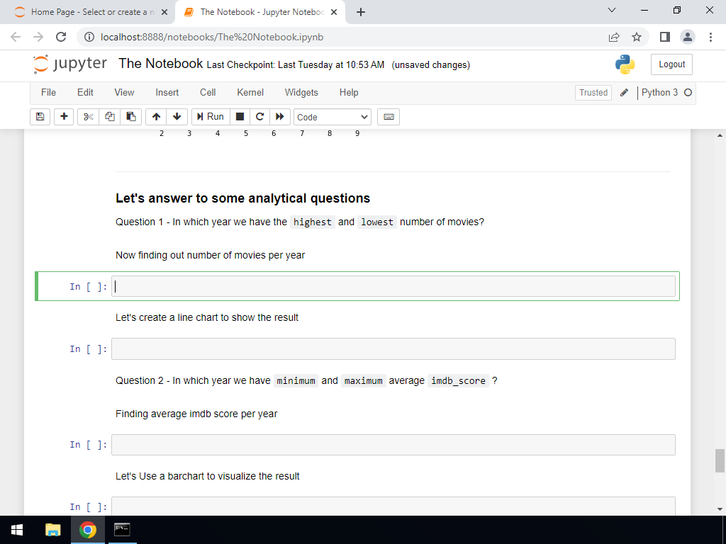726x544 pixels.
Task: Click the Jupyter logo
Action: [70, 64]
